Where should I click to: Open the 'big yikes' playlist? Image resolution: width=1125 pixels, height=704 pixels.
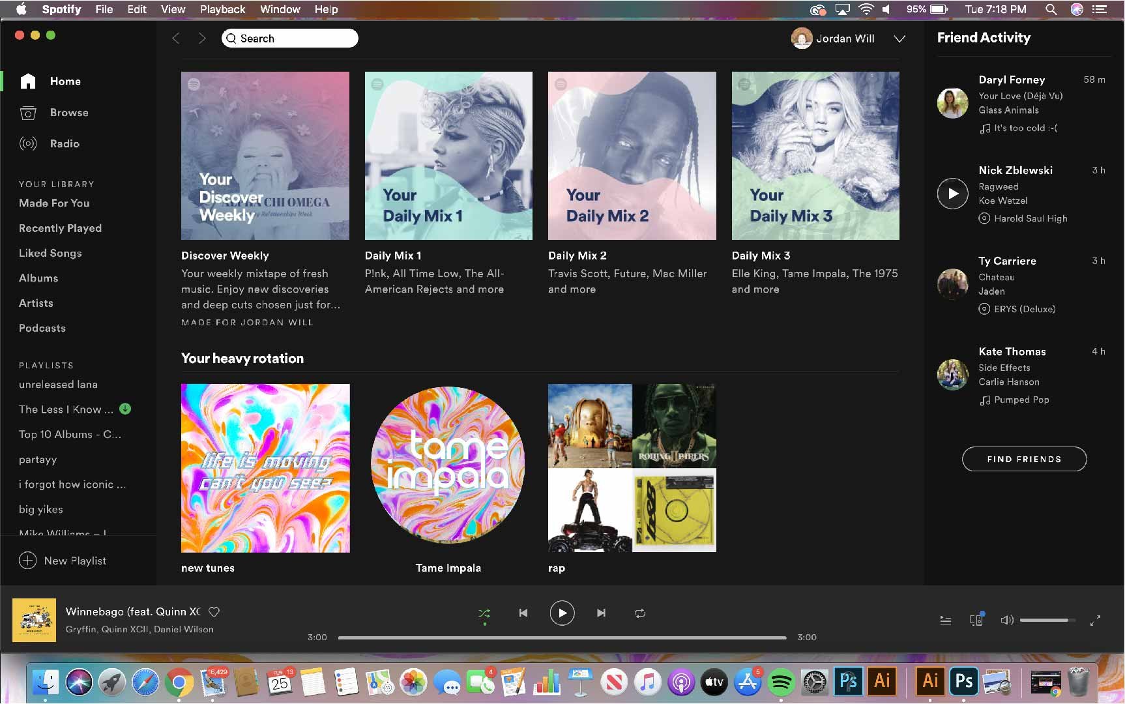(x=41, y=510)
